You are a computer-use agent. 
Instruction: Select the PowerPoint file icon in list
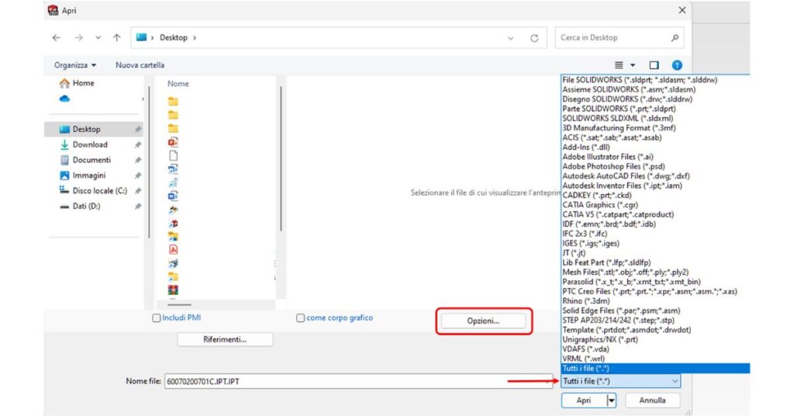[x=173, y=142]
